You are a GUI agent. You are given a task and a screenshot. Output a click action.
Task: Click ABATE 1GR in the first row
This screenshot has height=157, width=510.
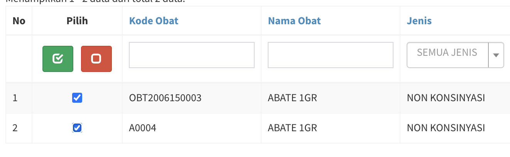coord(292,98)
